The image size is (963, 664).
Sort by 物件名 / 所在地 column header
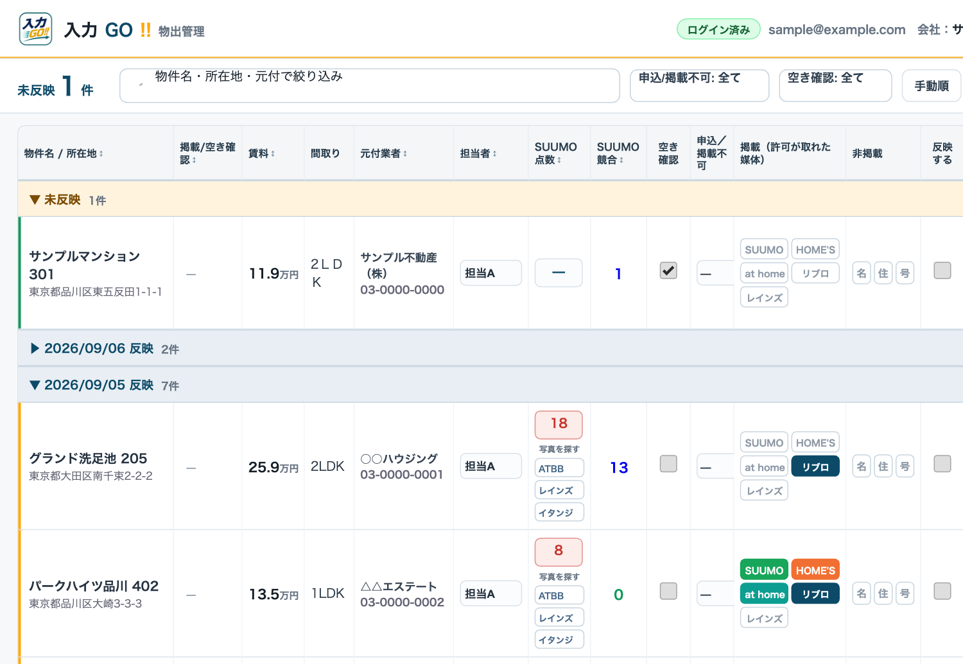pyautogui.click(x=64, y=153)
